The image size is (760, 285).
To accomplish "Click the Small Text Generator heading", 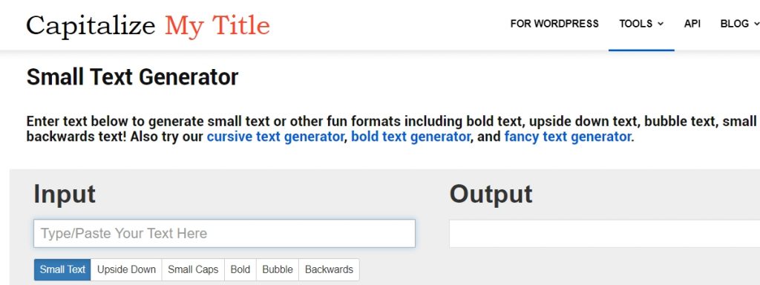I will pos(132,77).
